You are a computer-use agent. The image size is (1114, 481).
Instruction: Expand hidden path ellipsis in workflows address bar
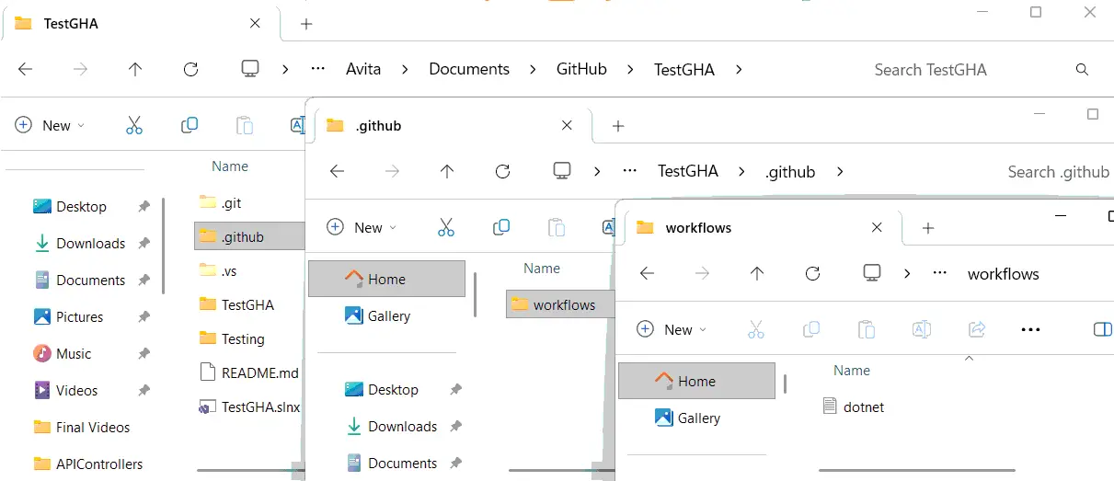[940, 273]
